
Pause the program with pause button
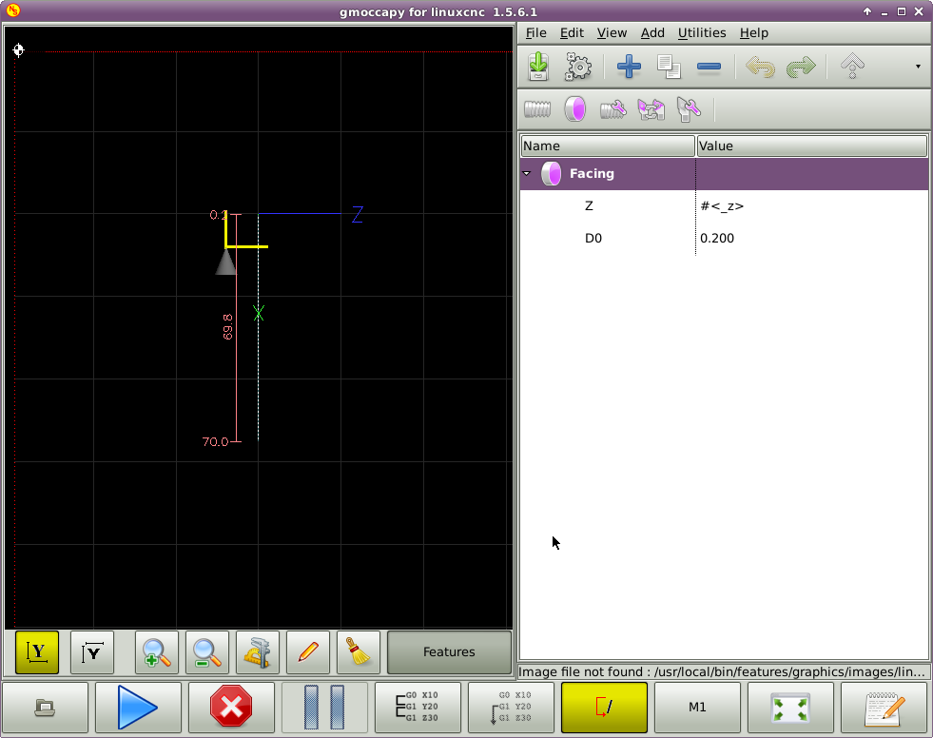pyautogui.click(x=325, y=707)
